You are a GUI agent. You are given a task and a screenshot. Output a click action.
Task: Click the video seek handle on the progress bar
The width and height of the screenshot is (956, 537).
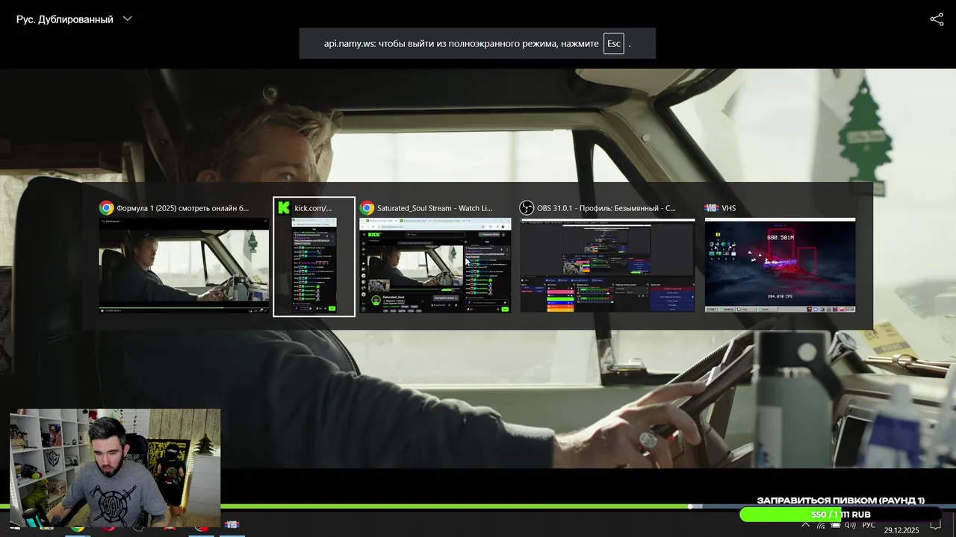[x=690, y=506]
